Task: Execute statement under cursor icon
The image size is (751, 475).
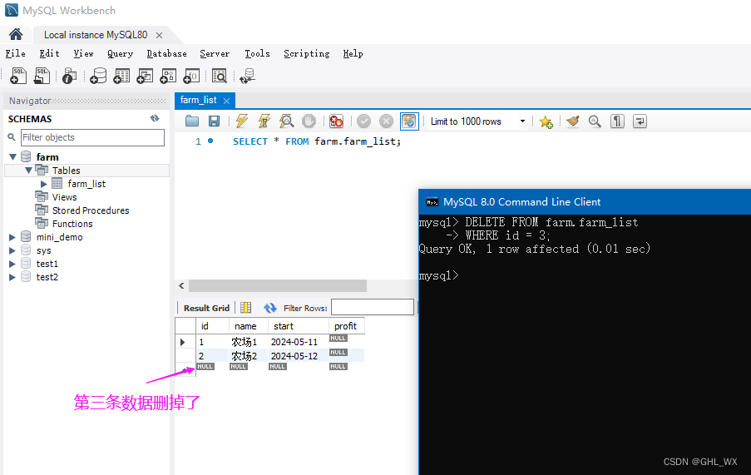Action: click(264, 121)
